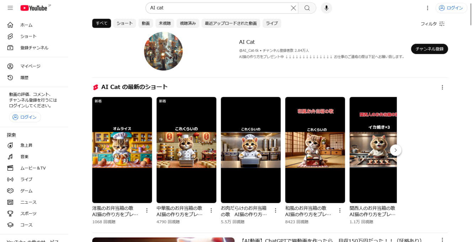
Task: Open the AI Cat channel page
Action: click(x=247, y=42)
